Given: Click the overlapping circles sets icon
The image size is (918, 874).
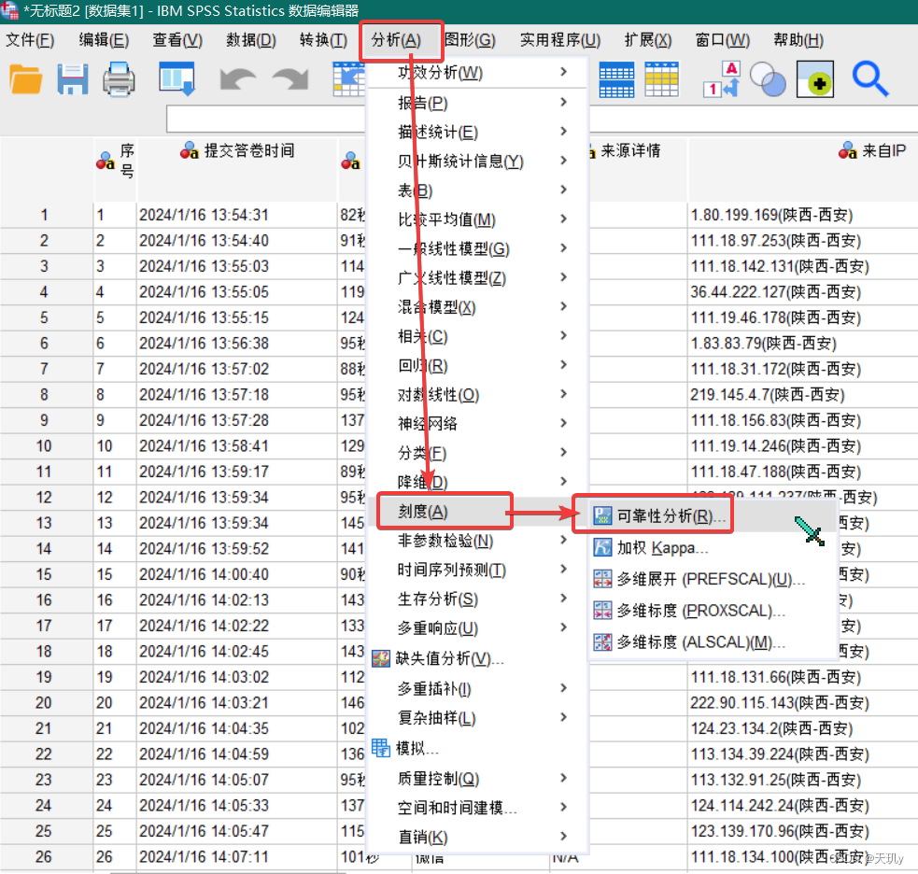Looking at the screenshot, I should [768, 79].
